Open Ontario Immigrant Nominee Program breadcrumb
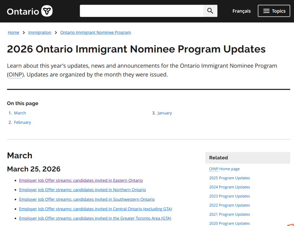The width and height of the screenshot is (294, 226). click(x=96, y=32)
